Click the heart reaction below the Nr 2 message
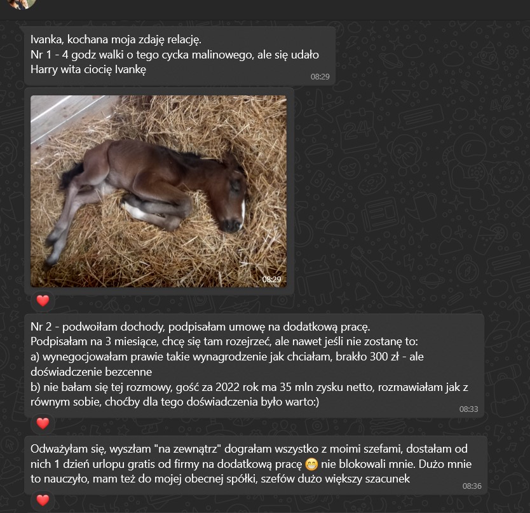This screenshot has width=530, height=513. pos(43,423)
